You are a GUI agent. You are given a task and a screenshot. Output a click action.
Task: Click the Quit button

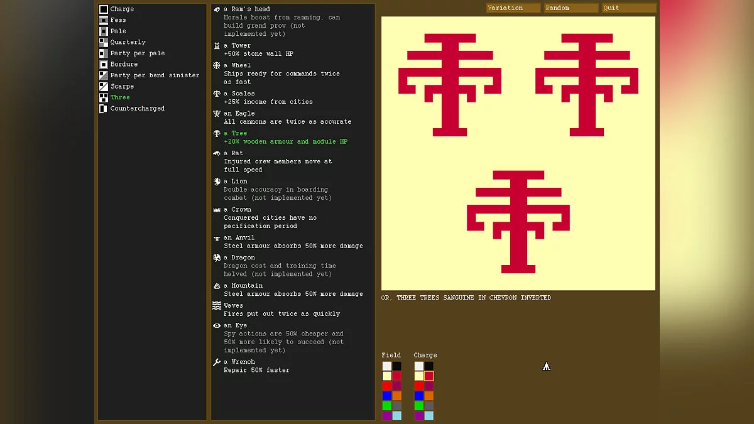click(629, 8)
